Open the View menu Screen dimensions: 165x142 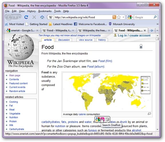pyautogui.click(x=22, y=11)
